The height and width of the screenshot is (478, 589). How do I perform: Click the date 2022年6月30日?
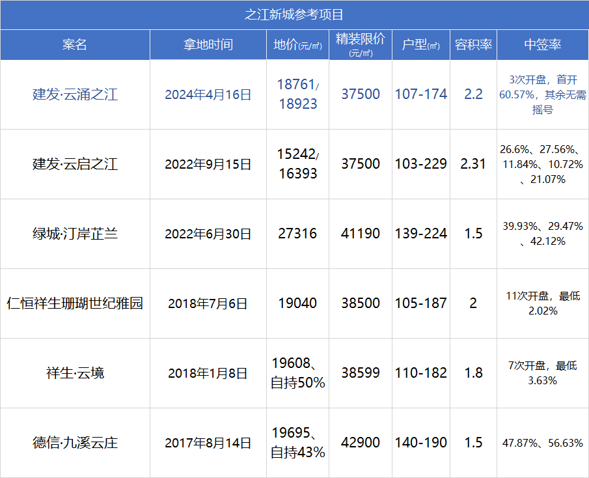coord(208,234)
